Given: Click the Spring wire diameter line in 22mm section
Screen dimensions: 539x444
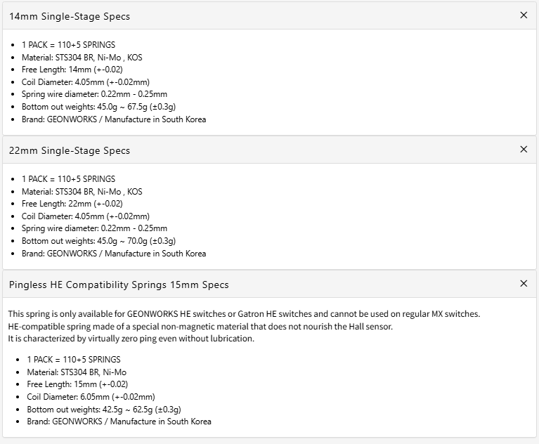Looking at the screenshot, I should (94, 228).
